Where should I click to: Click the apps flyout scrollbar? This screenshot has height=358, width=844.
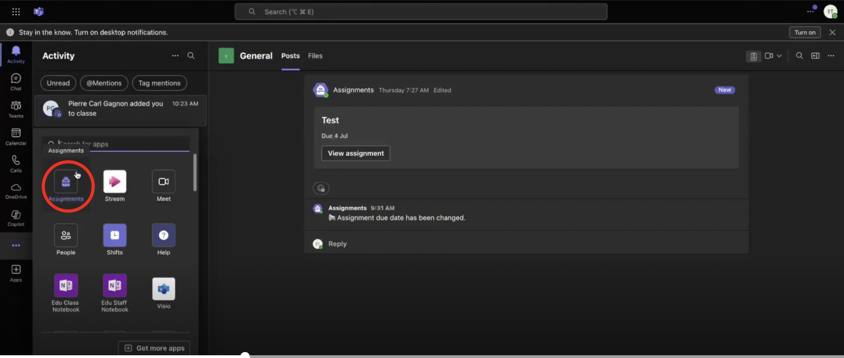195,172
